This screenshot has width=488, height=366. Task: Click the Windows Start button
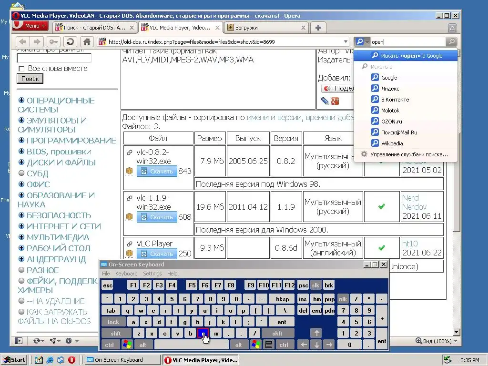(14, 360)
